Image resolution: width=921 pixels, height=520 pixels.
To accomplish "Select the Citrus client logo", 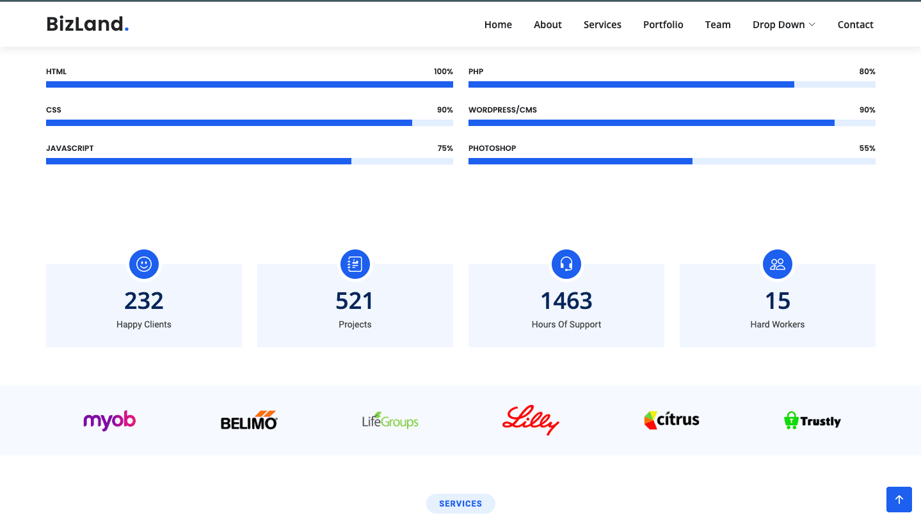I will pyautogui.click(x=671, y=420).
